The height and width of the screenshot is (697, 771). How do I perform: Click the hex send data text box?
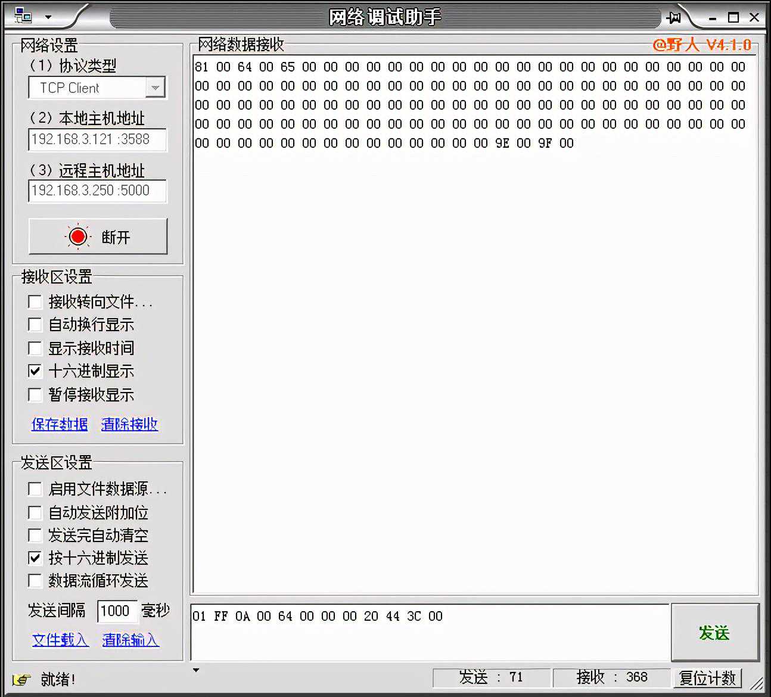pyautogui.click(x=429, y=631)
